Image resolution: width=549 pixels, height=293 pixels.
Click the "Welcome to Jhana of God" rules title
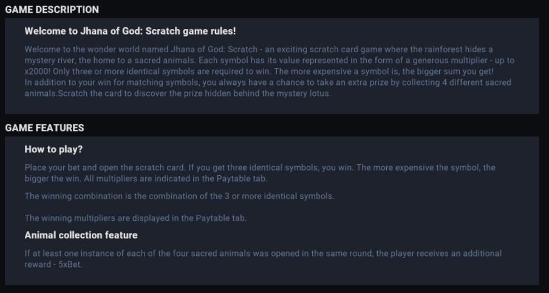click(x=130, y=30)
